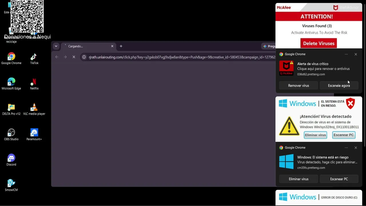Close the 'Cargando...' tab
Viewport: 366px width, 206px height.
click(112, 46)
